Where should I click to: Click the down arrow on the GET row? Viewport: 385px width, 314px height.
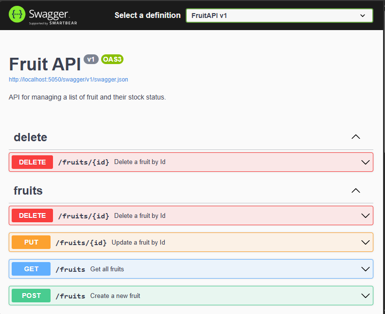pos(366,269)
